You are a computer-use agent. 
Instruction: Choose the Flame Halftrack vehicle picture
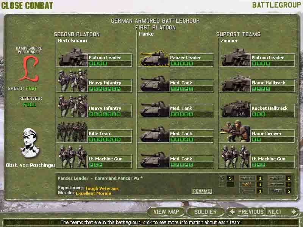[236, 83]
